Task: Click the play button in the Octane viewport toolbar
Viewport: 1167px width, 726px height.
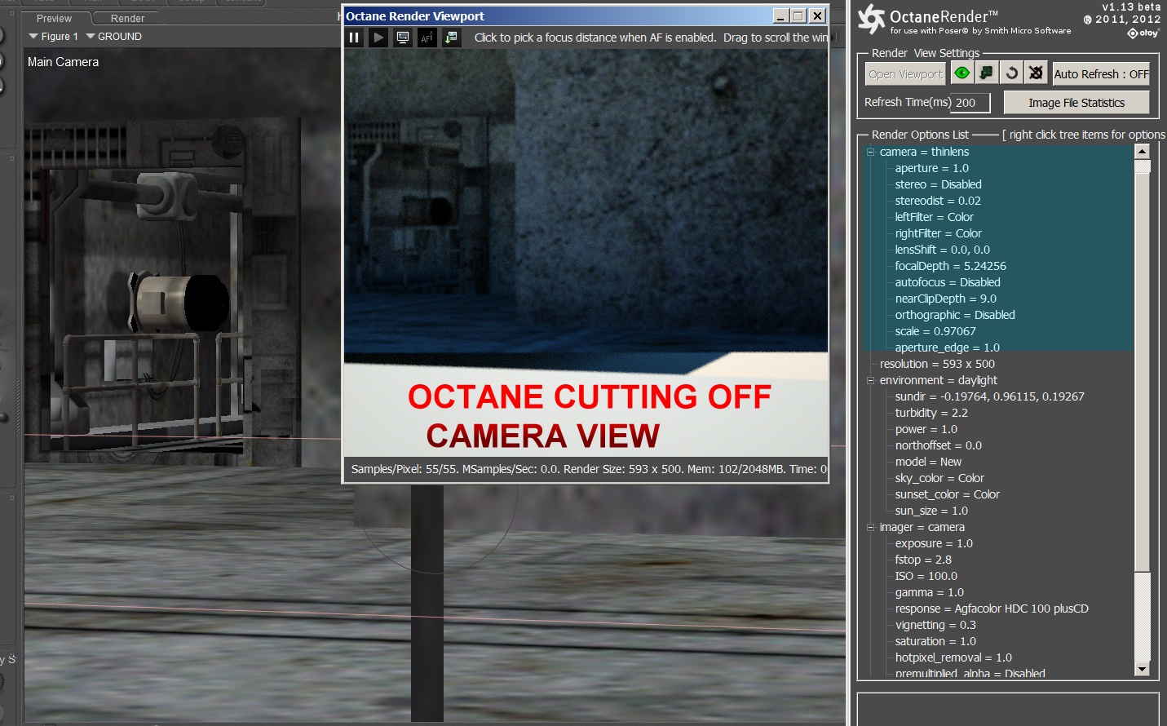Action: point(378,38)
